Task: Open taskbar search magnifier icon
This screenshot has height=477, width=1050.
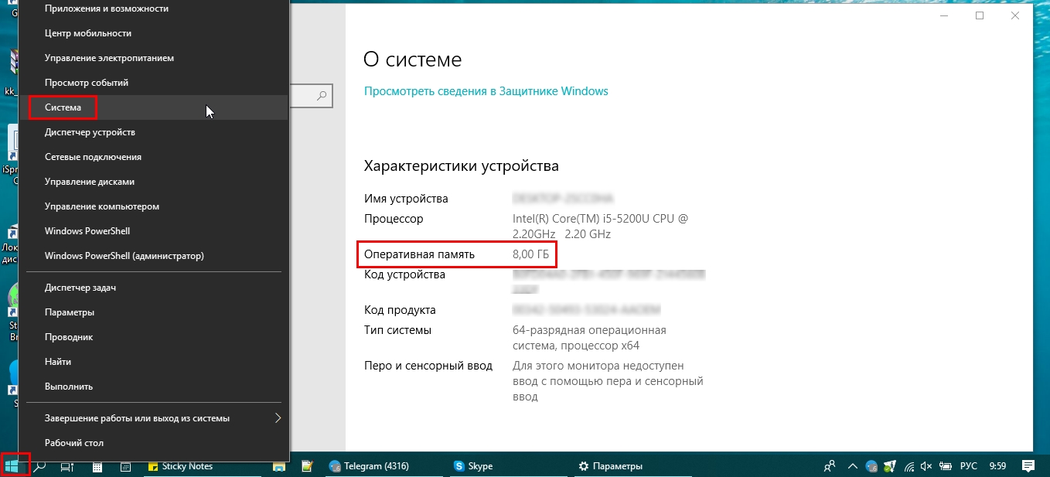Action: [39, 466]
